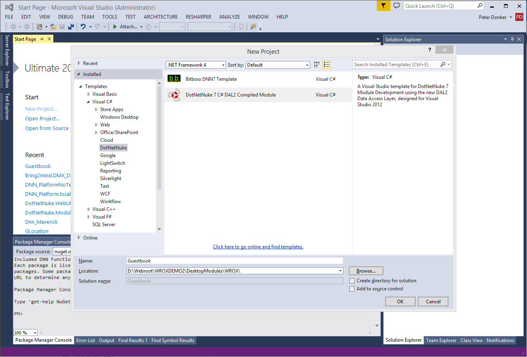527x357 pixels.
Task: Open the FILE menu
Action: tap(9, 17)
